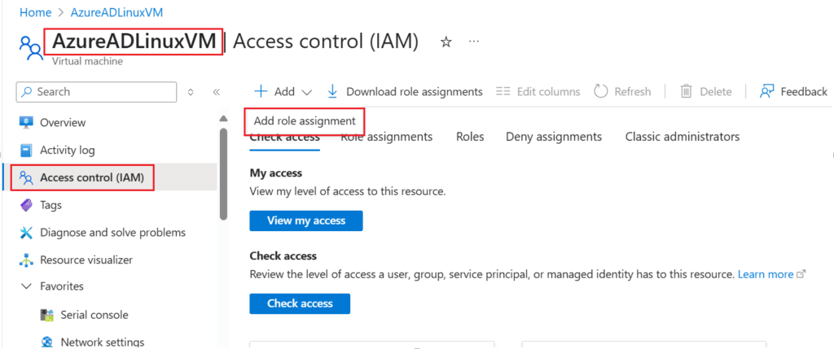Screen dimensions: 834x349
Task: Choose Add role assignment menu entry
Action: pyautogui.click(x=305, y=121)
